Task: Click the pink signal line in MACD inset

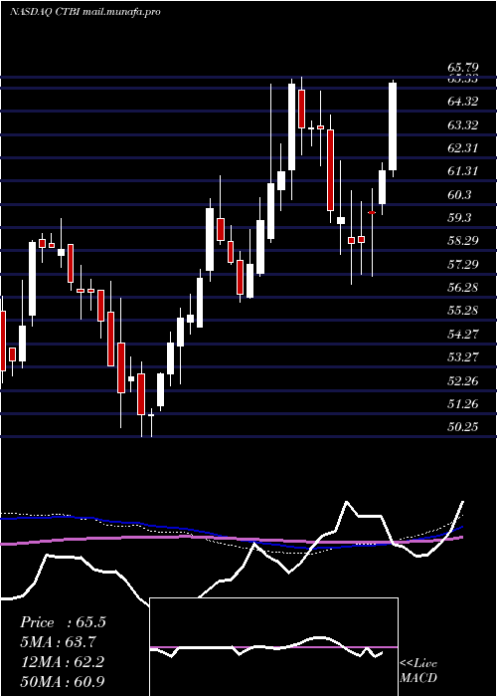Action: coord(274,647)
